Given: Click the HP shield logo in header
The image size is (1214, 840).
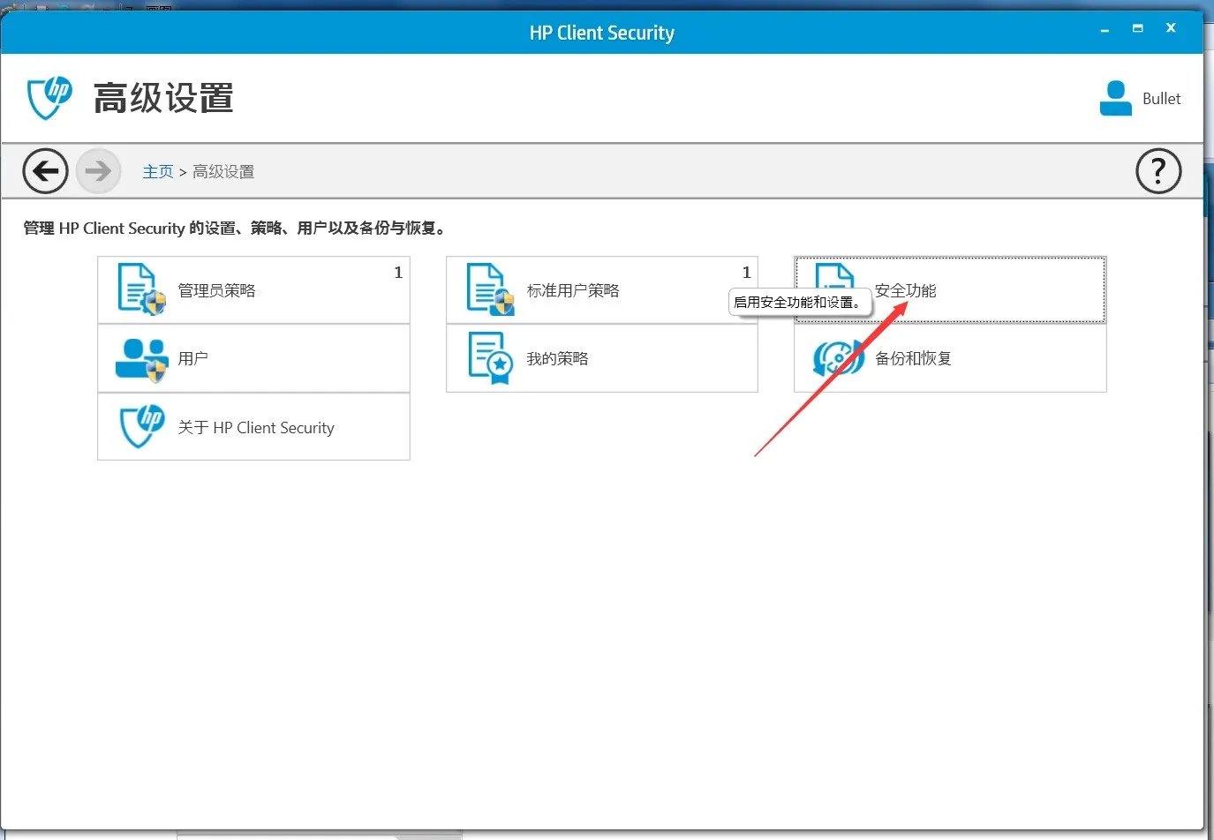Looking at the screenshot, I should (x=49, y=97).
